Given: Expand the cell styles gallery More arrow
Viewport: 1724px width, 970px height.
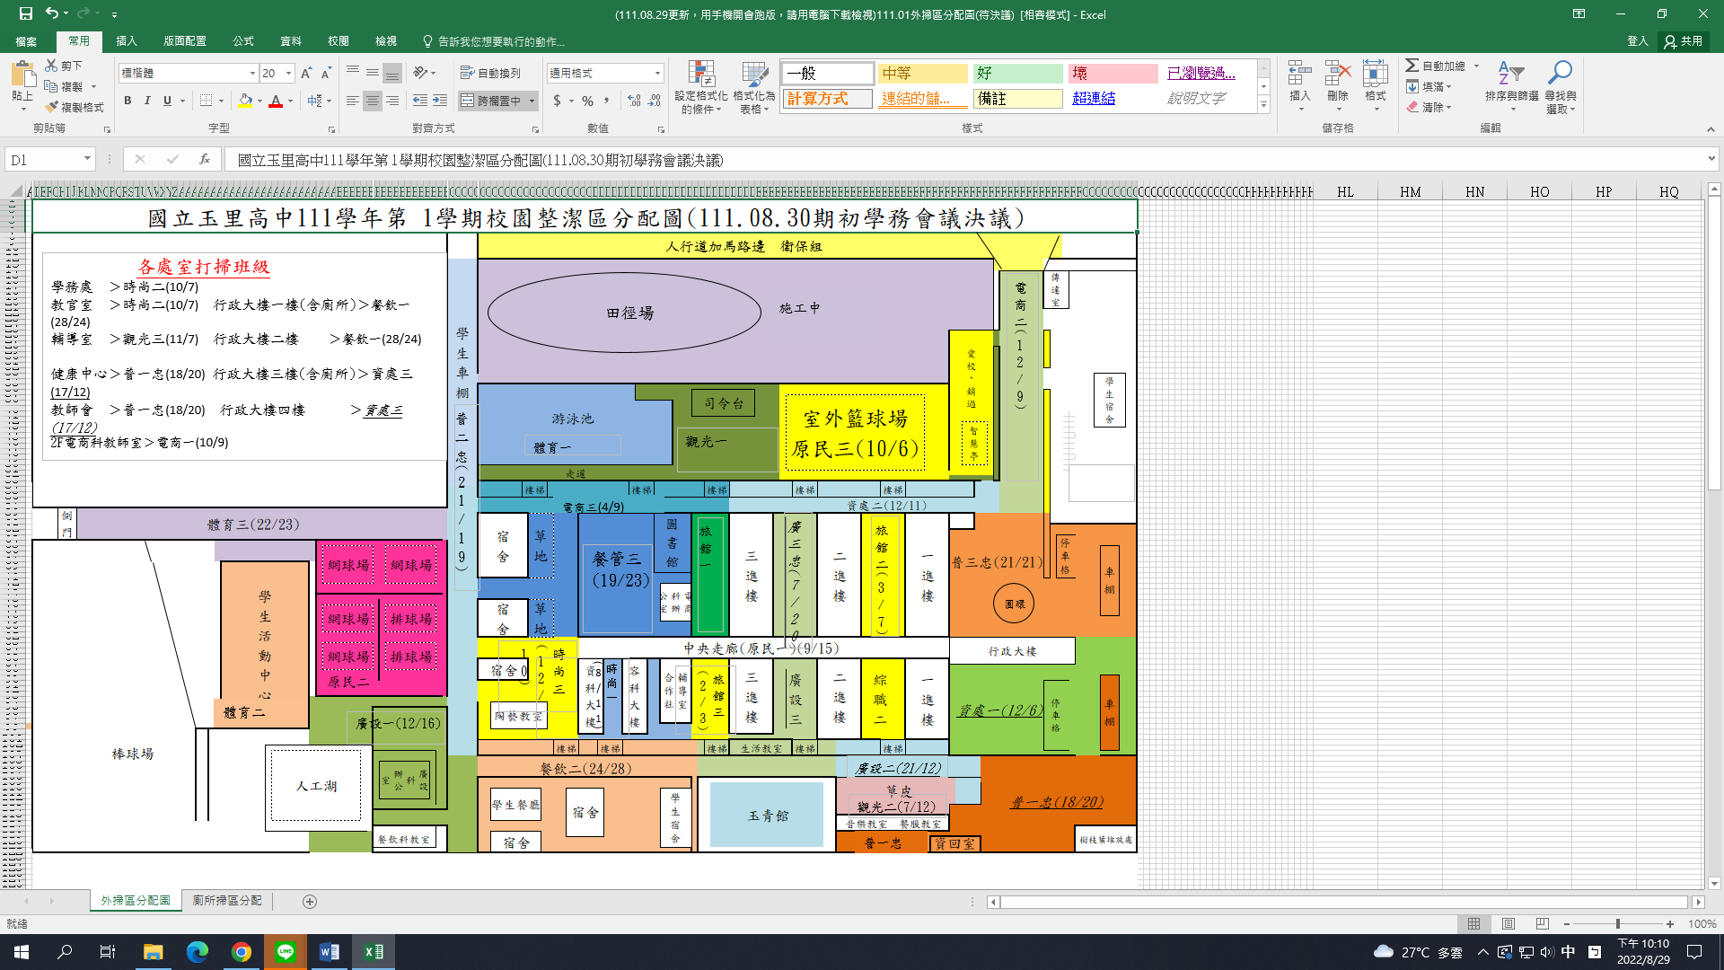Looking at the screenshot, I should pyautogui.click(x=1263, y=105).
